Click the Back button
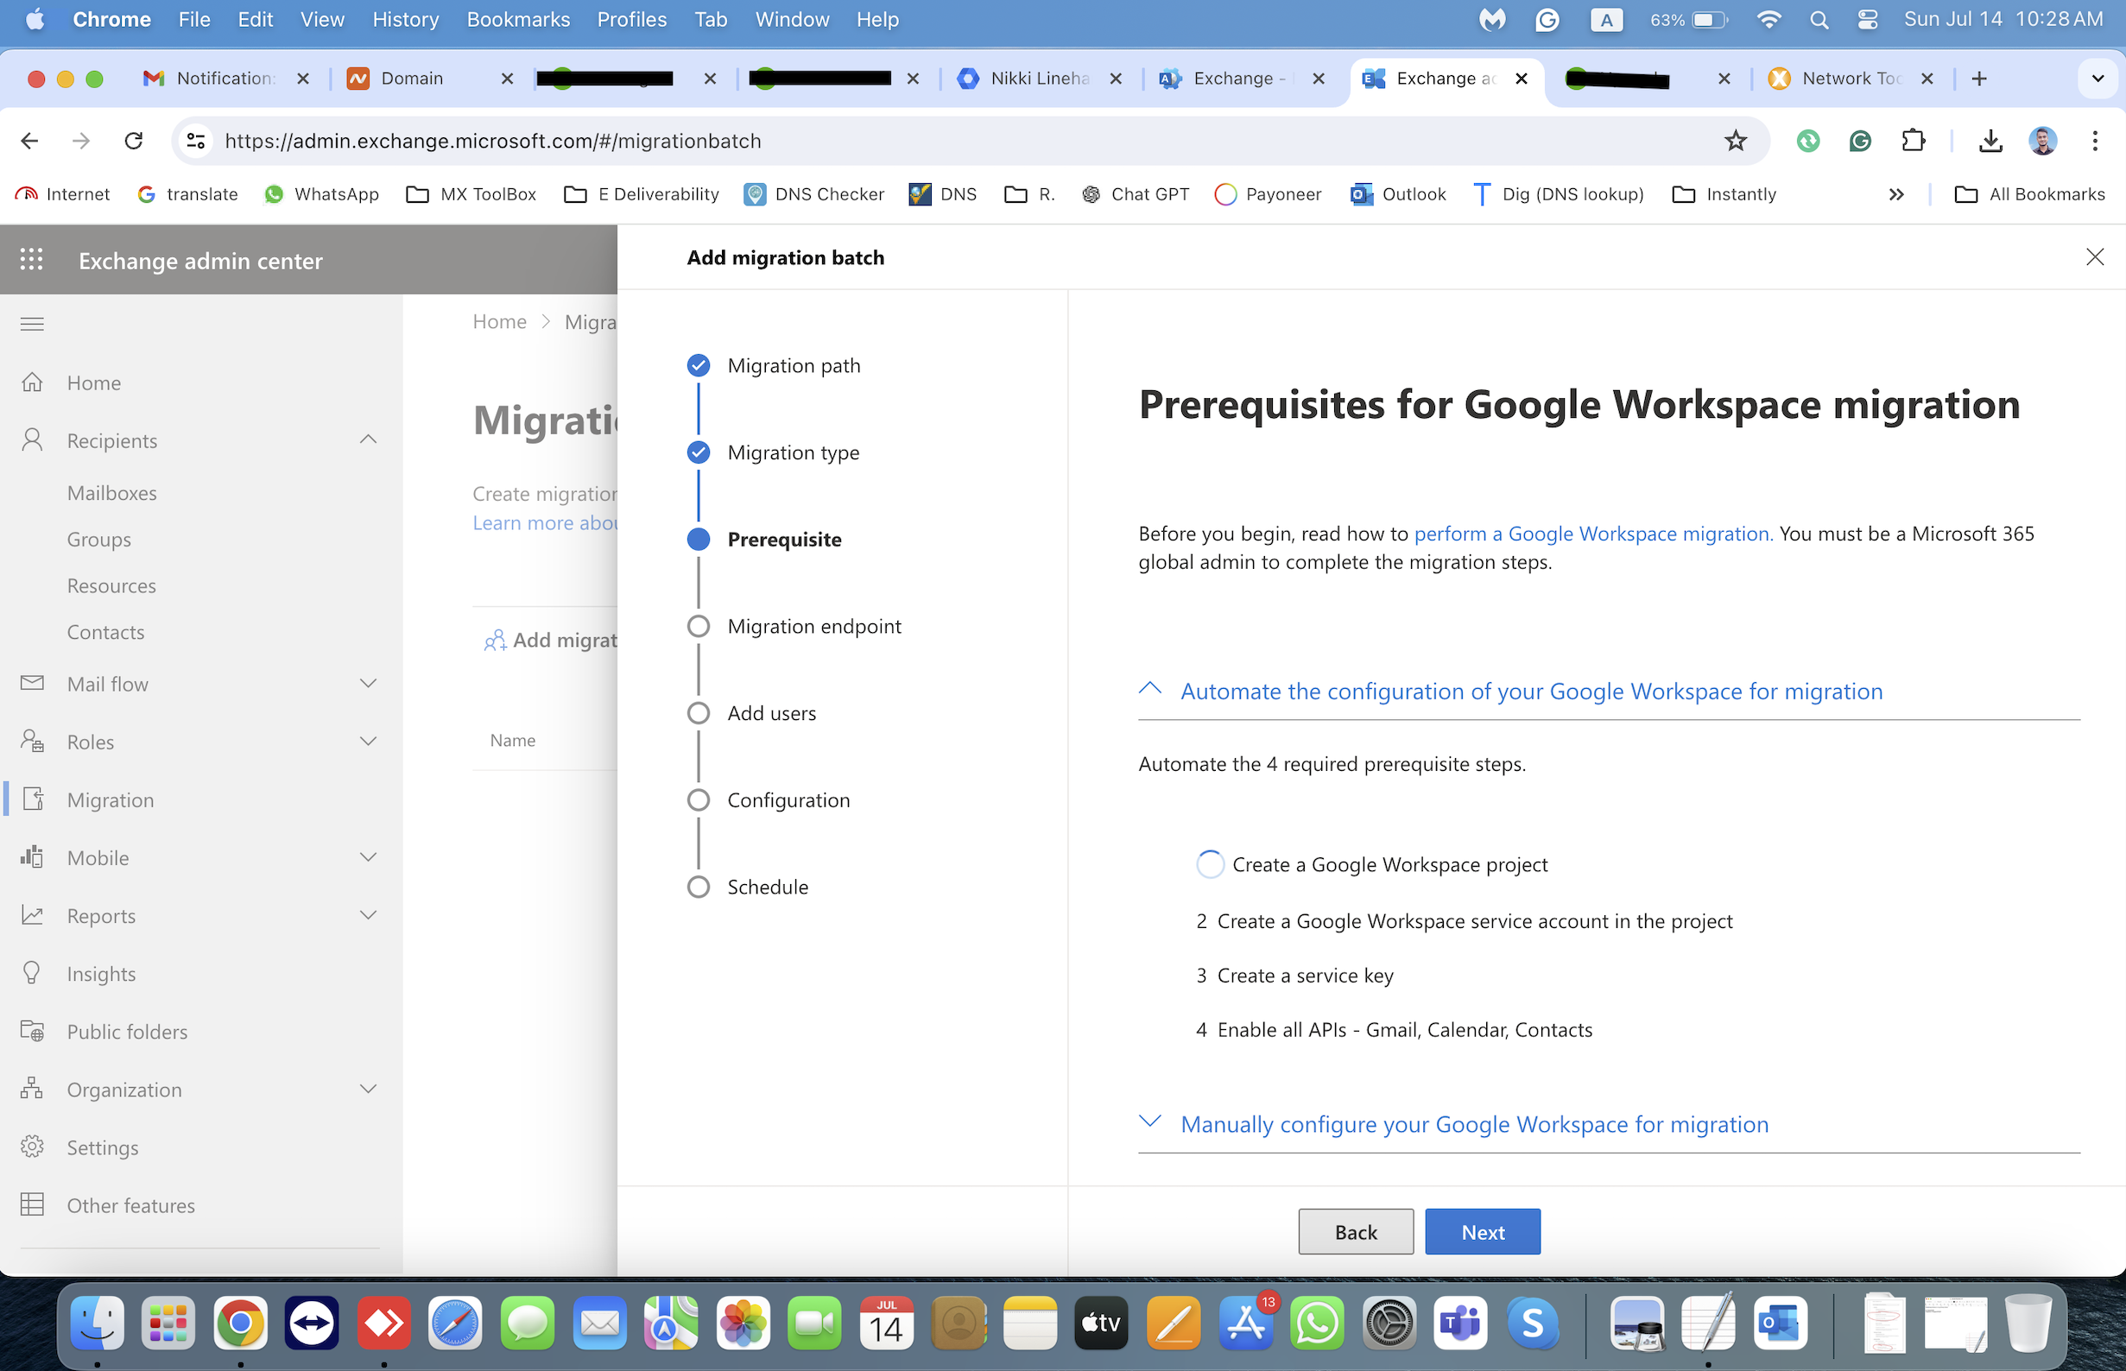Viewport: 2126px width, 1371px height. click(1355, 1231)
